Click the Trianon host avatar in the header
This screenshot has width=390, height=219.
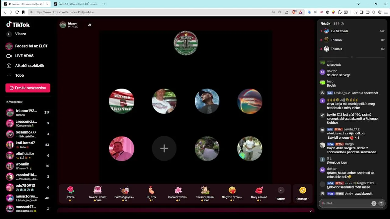(x=63, y=25)
